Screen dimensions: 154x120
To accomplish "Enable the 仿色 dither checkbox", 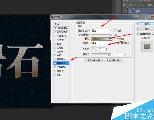I will pos(115,31).
